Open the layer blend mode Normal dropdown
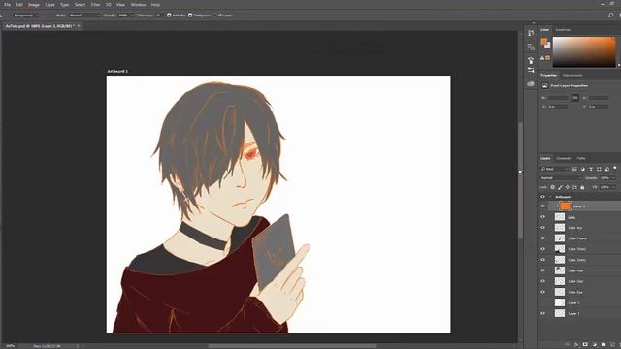This screenshot has height=349, width=621. [561, 178]
